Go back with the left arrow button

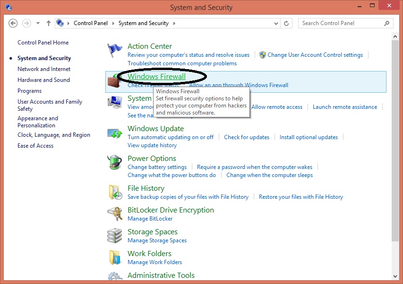pyautogui.click(x=13, y=23)
